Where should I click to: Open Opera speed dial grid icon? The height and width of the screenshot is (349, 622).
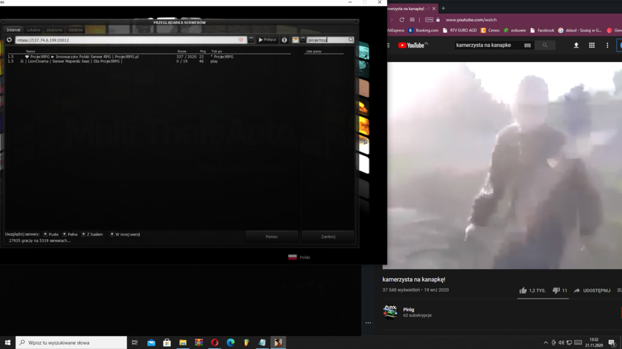click(x=412, y=20)
